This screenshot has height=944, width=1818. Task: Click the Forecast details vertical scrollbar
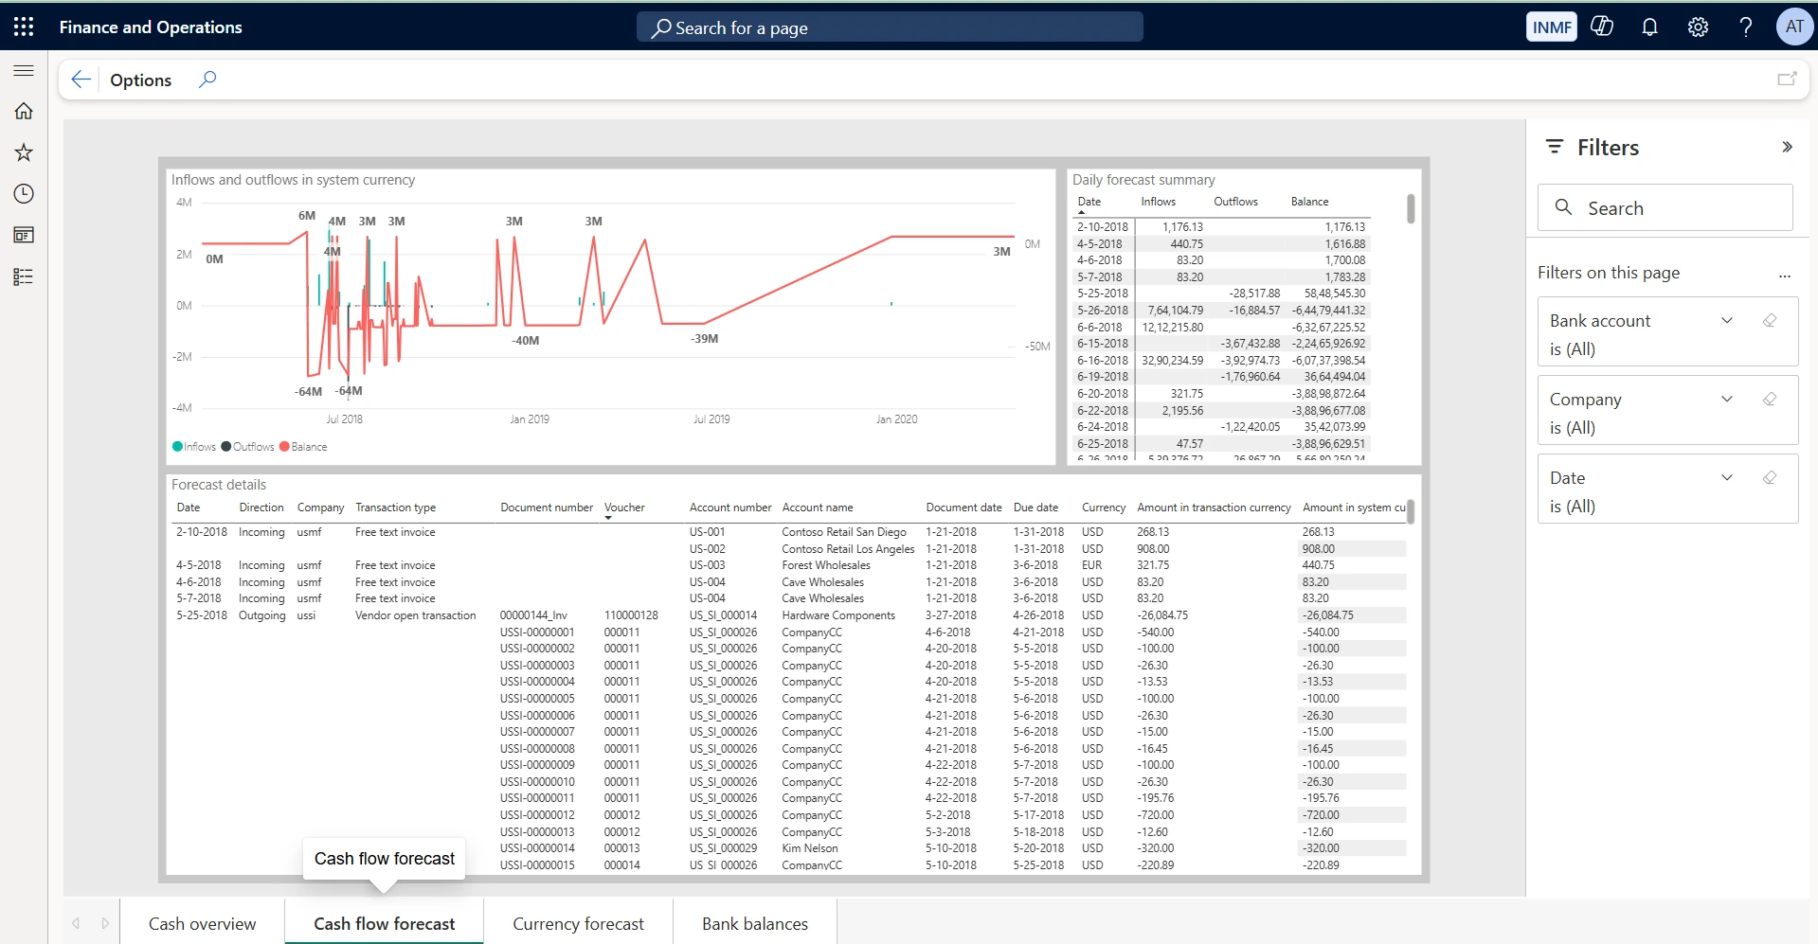click(1411, 512)
